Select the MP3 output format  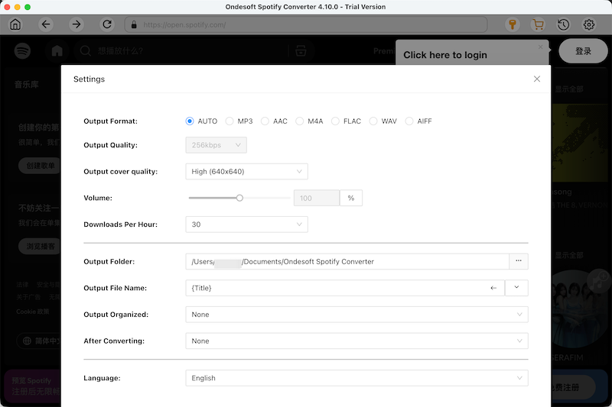229,121
